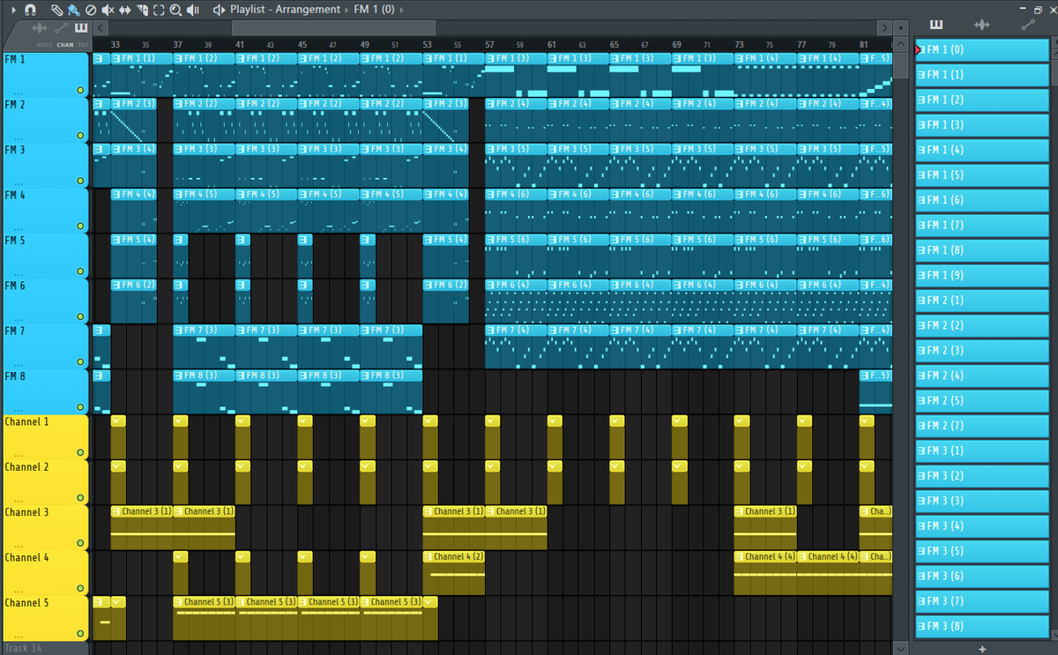Click the speaker icon before Playlist title
Screen dimensions: 1058x655
point(219,10)
